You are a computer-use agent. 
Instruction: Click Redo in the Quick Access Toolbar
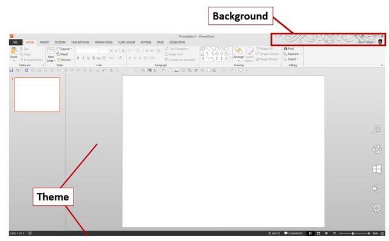[x=26, y=70]
